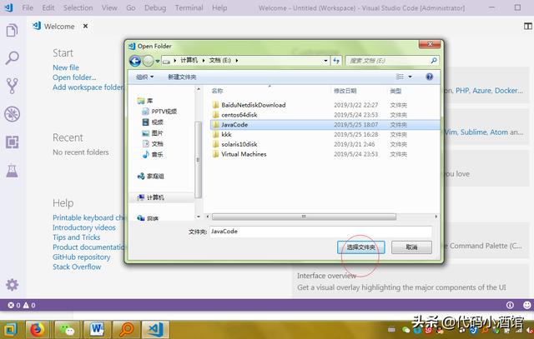Screen dimensions: 534x339
Task: Open the Terminal menu
Action: pyautogui.click(x=189, y=7)
